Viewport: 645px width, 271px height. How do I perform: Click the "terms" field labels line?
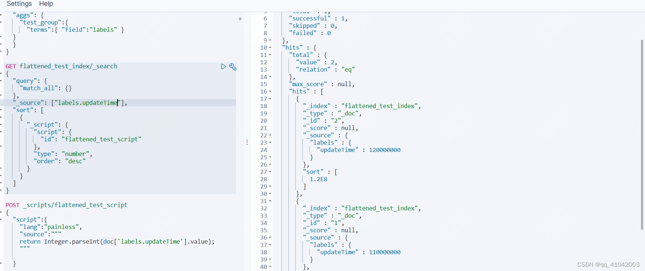coord(75,30)
